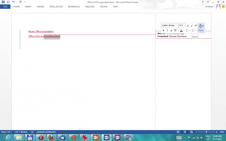226x141 pixels.
Task: Click the smiley feedback icon
Action: 223,7
